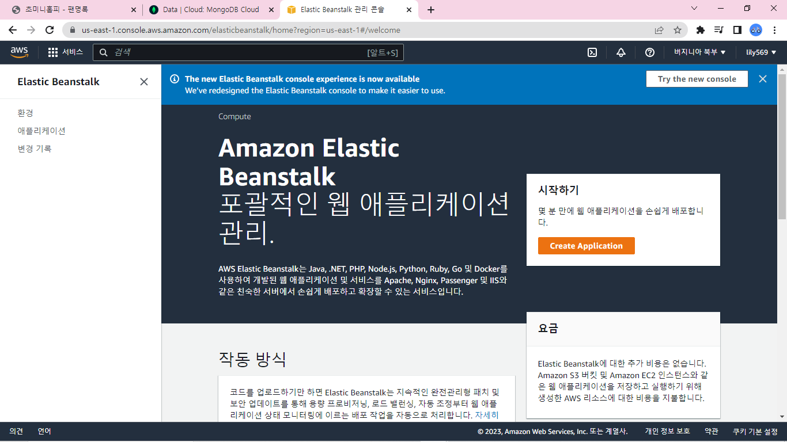Expand the 버지니아 북부 region dropdown
This screenshot has height=442, width=787.
pos(699,52)
